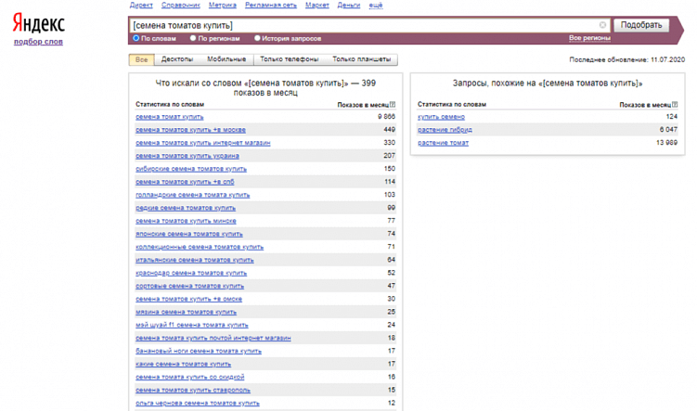Open query 'голландские семена томата купить'
The height and width of the screenshot is (411, 697).
tap(192, 195)
